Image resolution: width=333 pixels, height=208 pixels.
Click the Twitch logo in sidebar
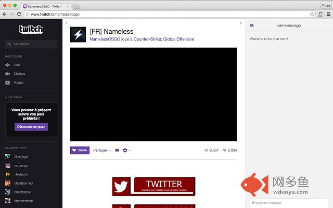(31, 29)
